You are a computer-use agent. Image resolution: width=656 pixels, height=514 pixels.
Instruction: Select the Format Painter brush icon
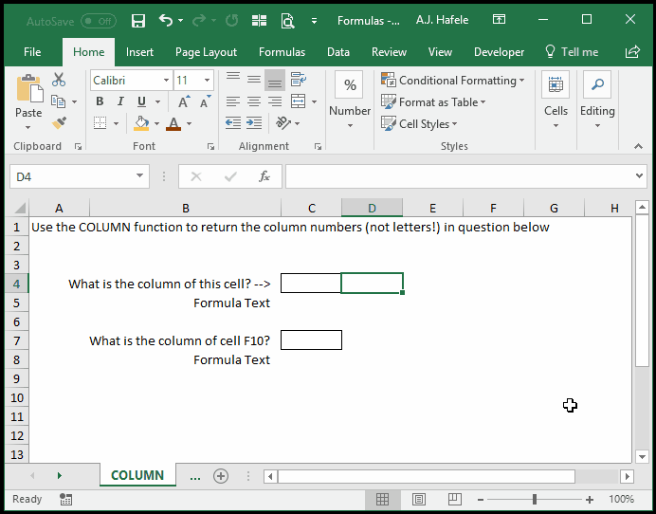(59, 123)
